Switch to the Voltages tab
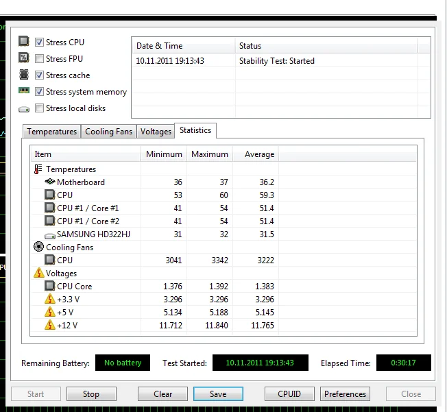The height and width of the screenshot is (412, 447). 156,132
